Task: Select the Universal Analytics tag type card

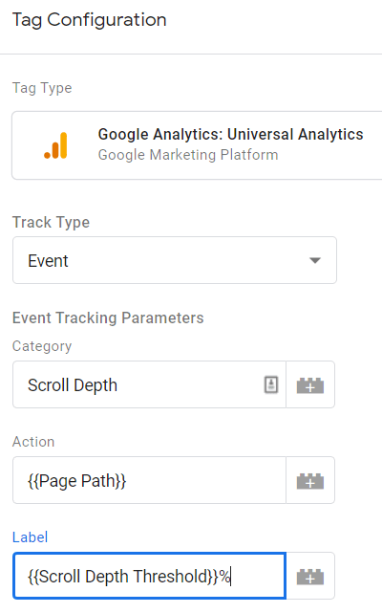Action: click(197, 145)
